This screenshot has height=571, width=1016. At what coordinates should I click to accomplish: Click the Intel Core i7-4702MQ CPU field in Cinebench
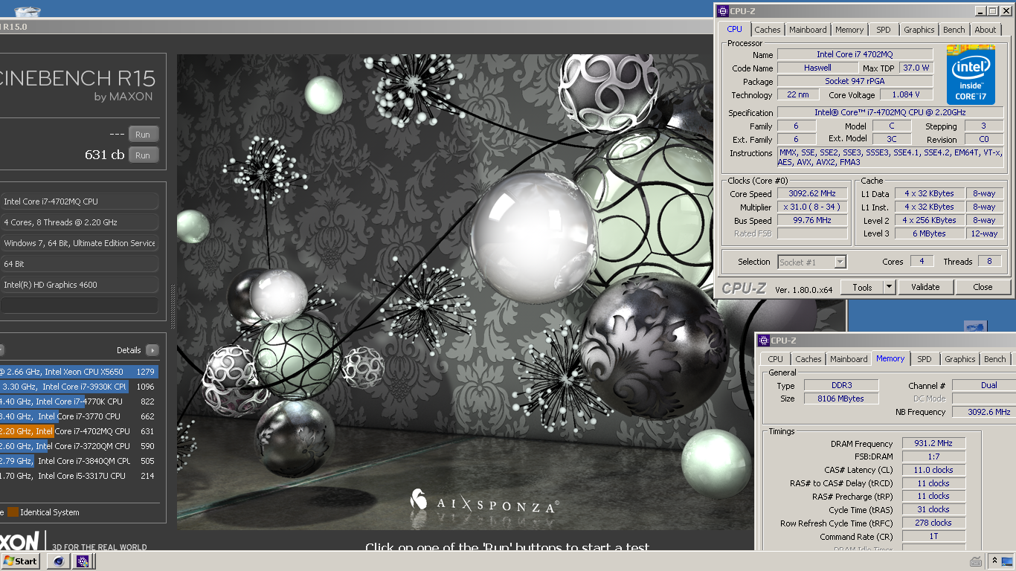coord(79,201)
